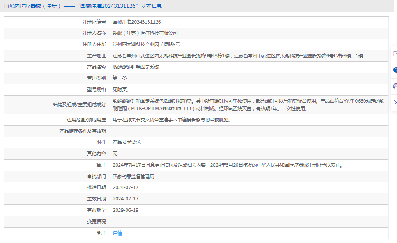Click the 产品名称 label
The width and height of the screenshot is (397, 243).
pyautogui.click(x=96, y=67)
